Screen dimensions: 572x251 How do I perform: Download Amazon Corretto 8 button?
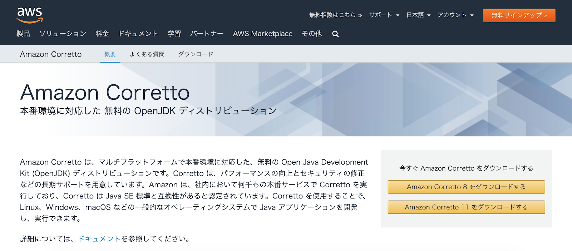[x=466, y=187]
